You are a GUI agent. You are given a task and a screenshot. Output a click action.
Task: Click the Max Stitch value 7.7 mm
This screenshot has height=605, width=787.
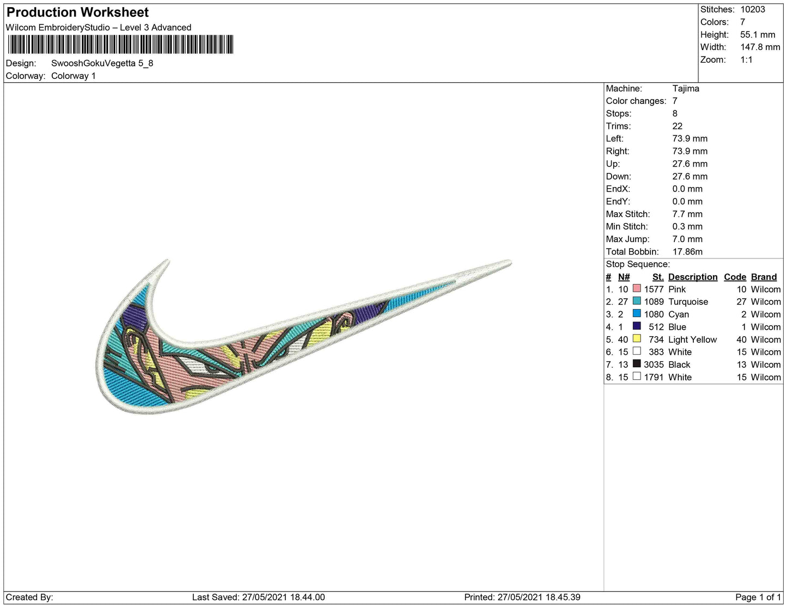687,214
